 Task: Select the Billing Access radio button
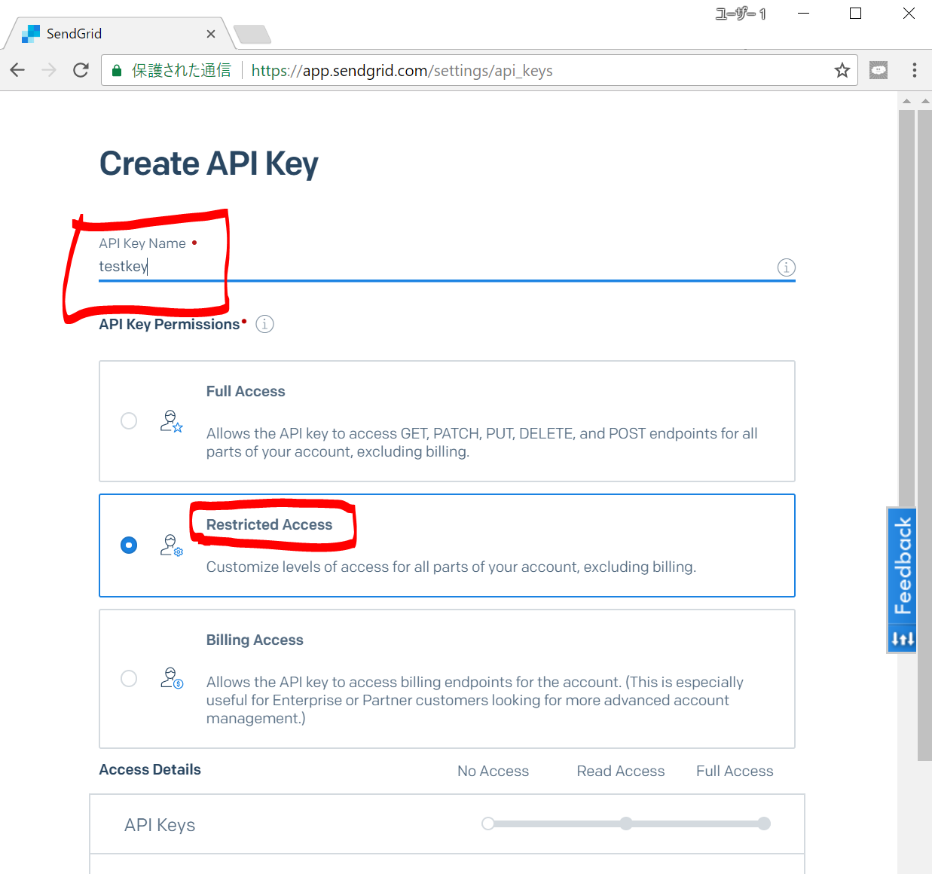(129, 678)
